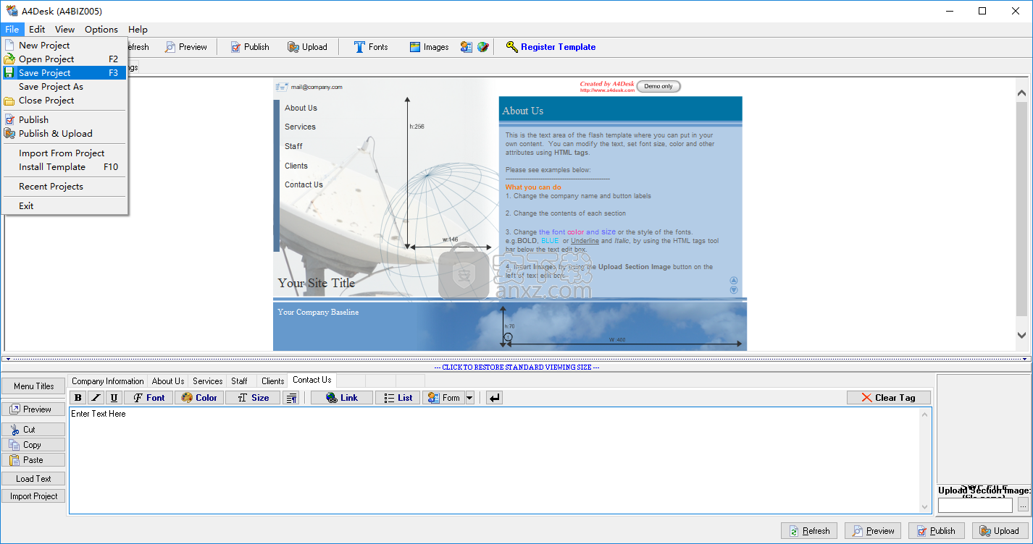This screenshot has height=544, width=1033.
Task: Toggle bold formatting button
Action: (x=78, y=398)
